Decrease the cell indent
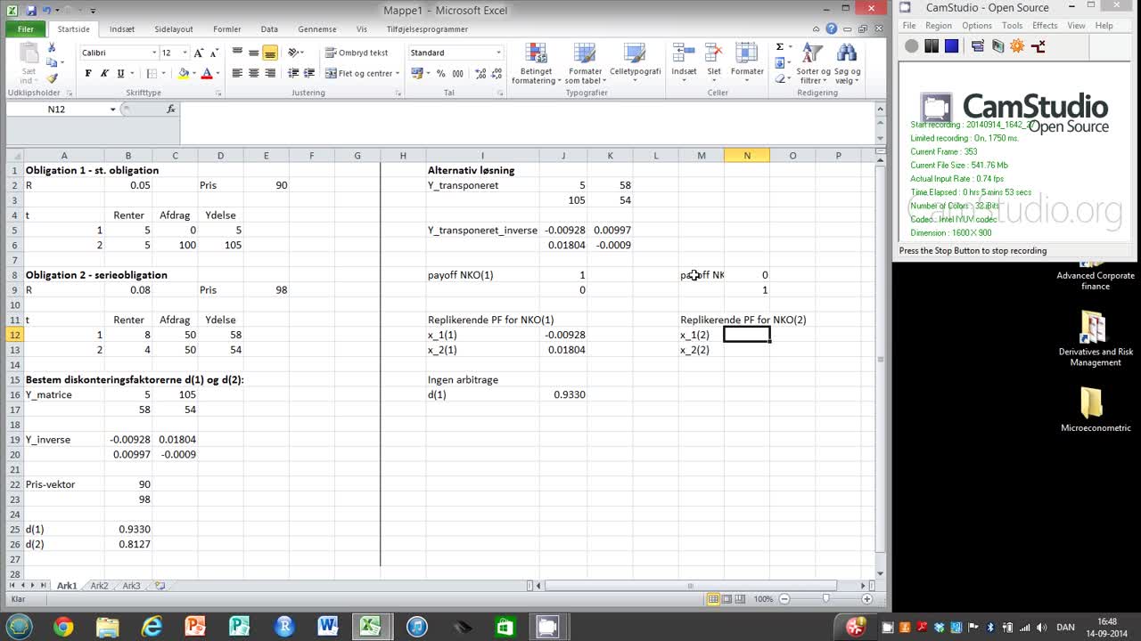1141x641 pixels. pyautogui.click(x=293, y=73)
